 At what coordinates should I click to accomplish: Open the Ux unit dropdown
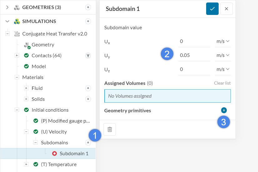[x=223, y=41]
